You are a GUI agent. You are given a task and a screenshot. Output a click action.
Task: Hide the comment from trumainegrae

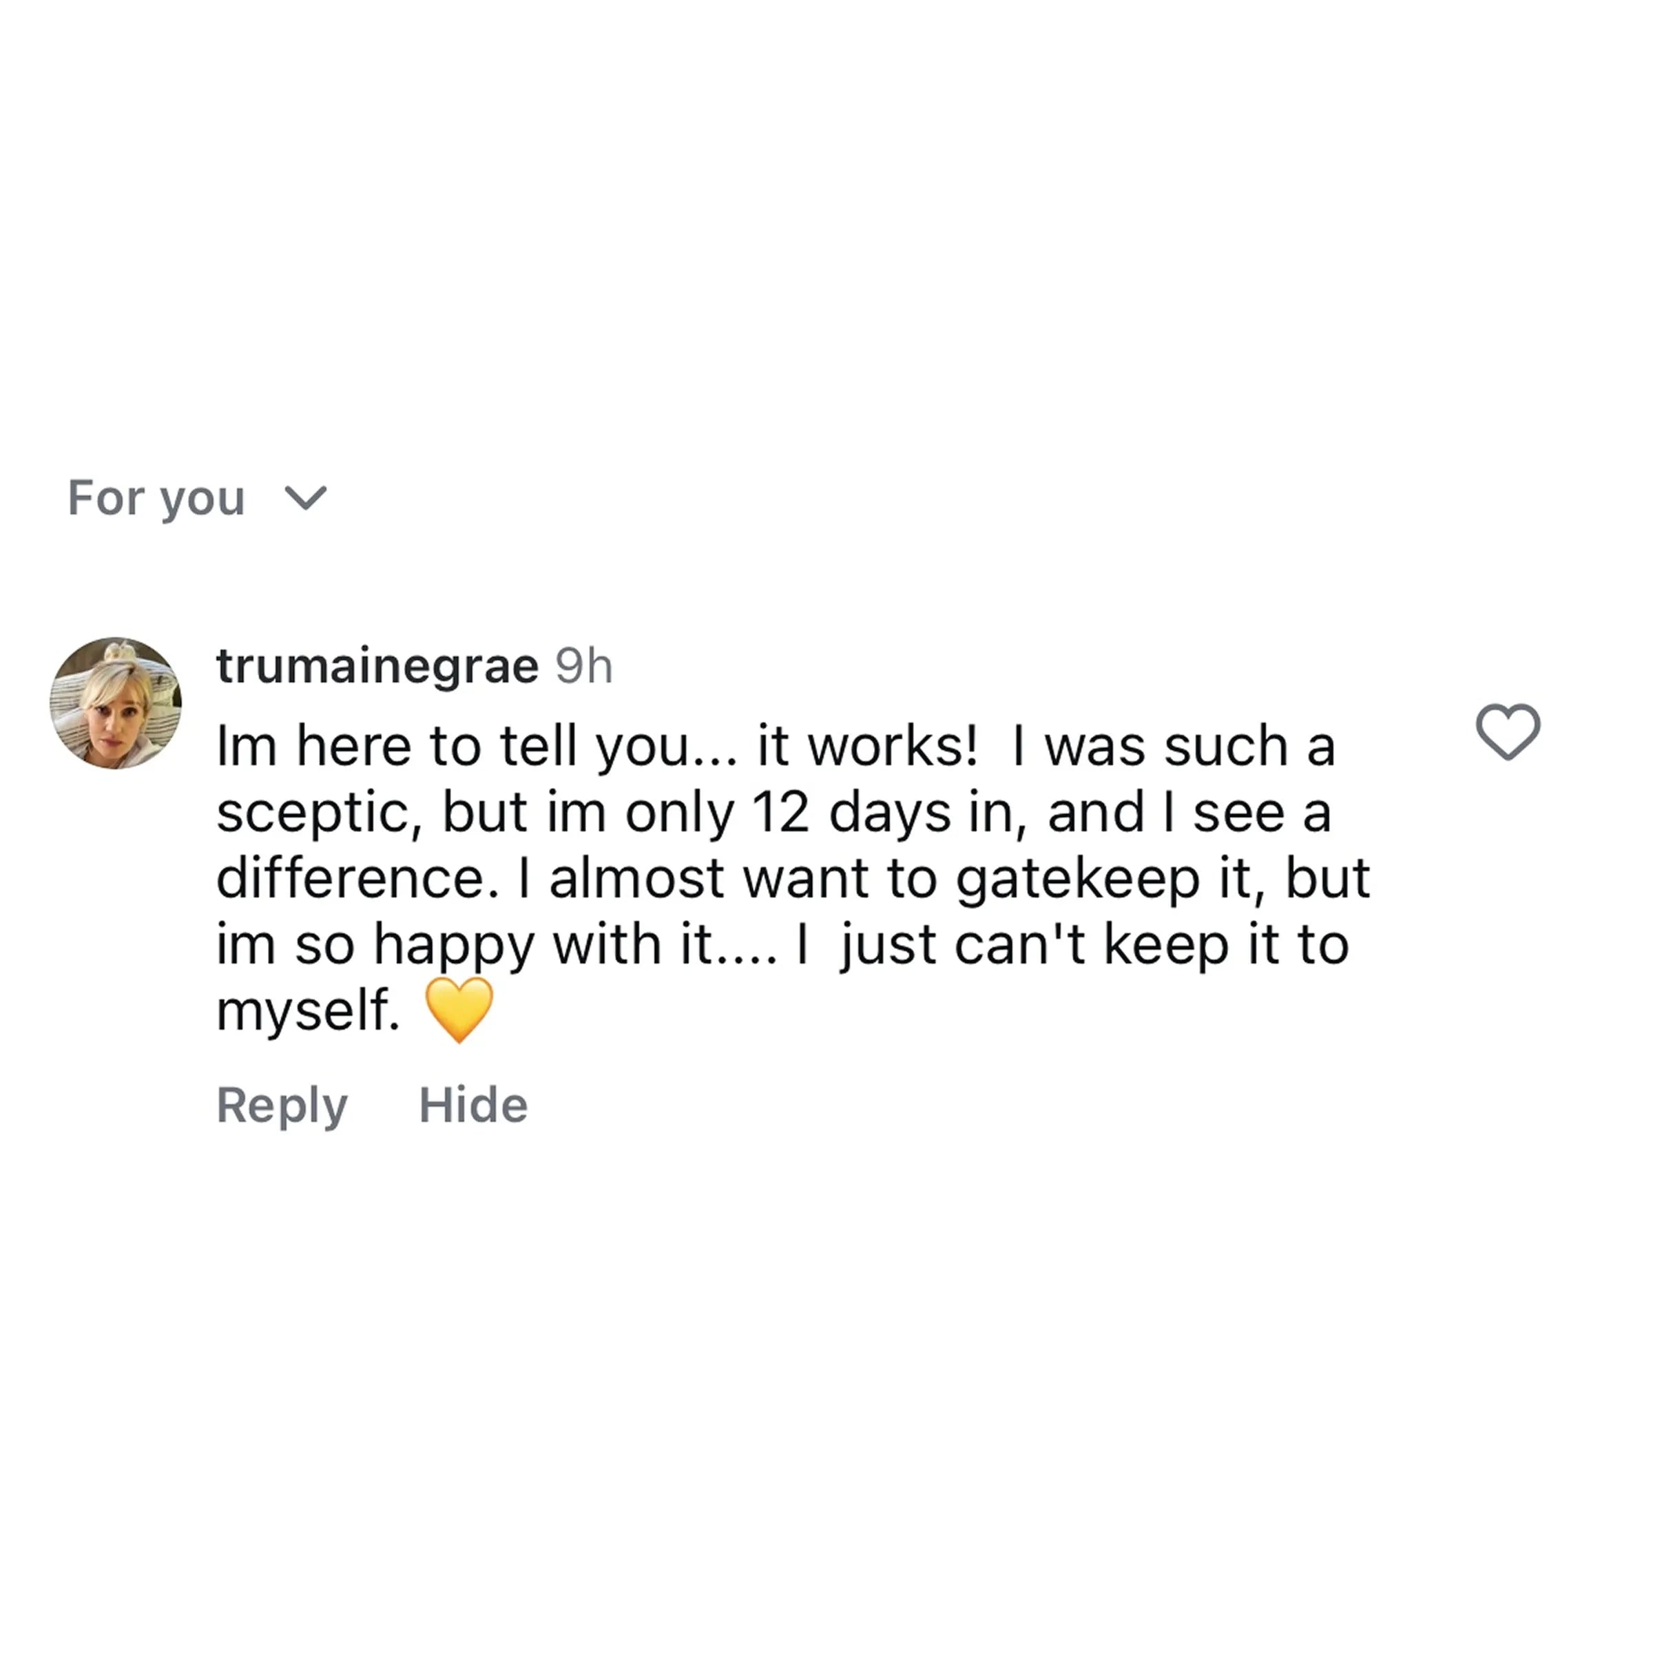[473, 1105]
